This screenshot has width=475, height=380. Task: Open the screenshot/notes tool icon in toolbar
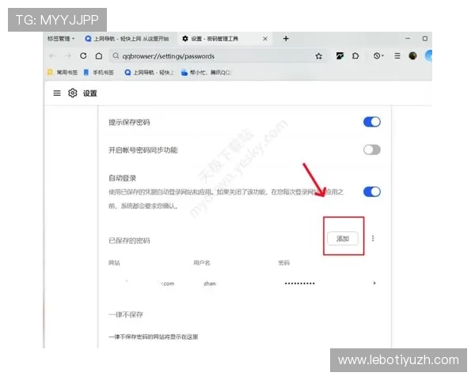[x=340, y=55]
